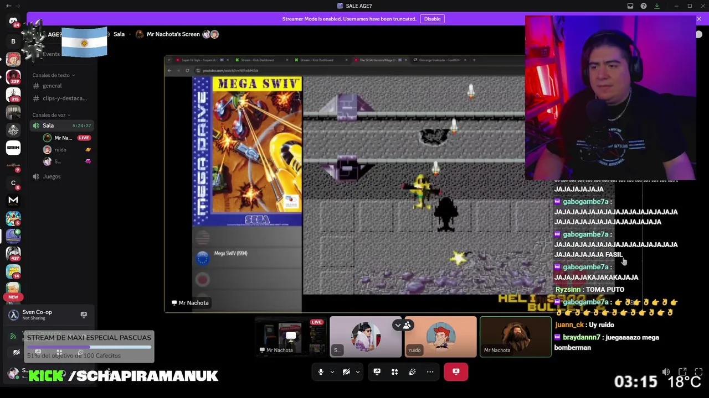Open the clips-y-destaca... text channel
This screenshot has width=709, height=398.
pyautogui.click(x=61, y=98)
